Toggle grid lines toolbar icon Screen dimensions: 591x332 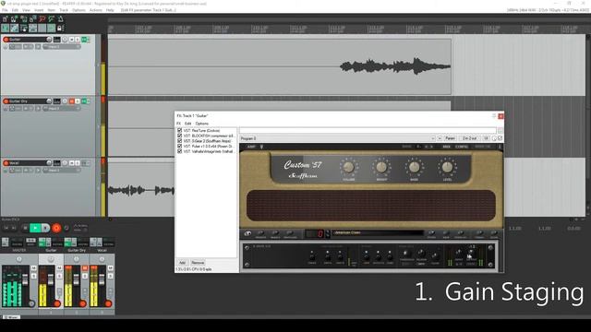pyautogui.click(x=42, y=29)
